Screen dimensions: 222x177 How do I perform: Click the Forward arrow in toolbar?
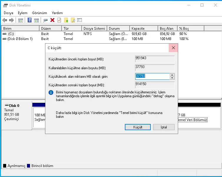click(11, 20)
